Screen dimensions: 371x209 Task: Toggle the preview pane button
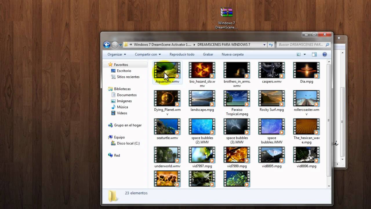pos(314,54)
